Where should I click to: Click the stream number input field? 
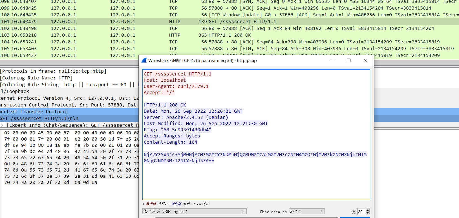361,212
